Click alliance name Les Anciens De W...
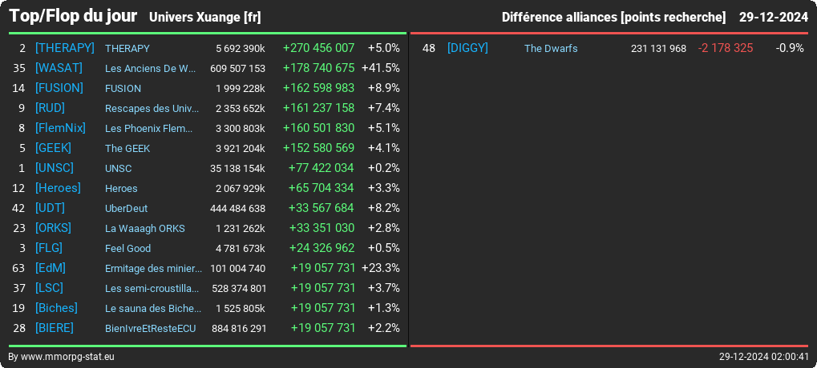The height and width of the screenshot is (368, 817). click(x=152, y=69)
